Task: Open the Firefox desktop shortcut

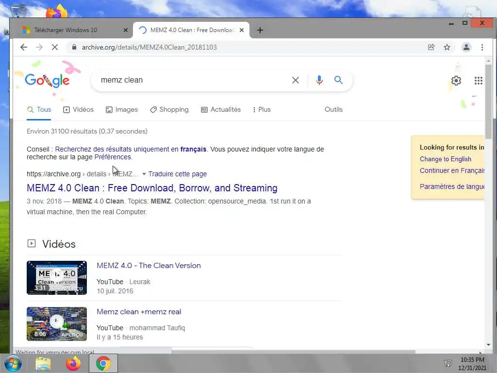Action: coord(57,11)
